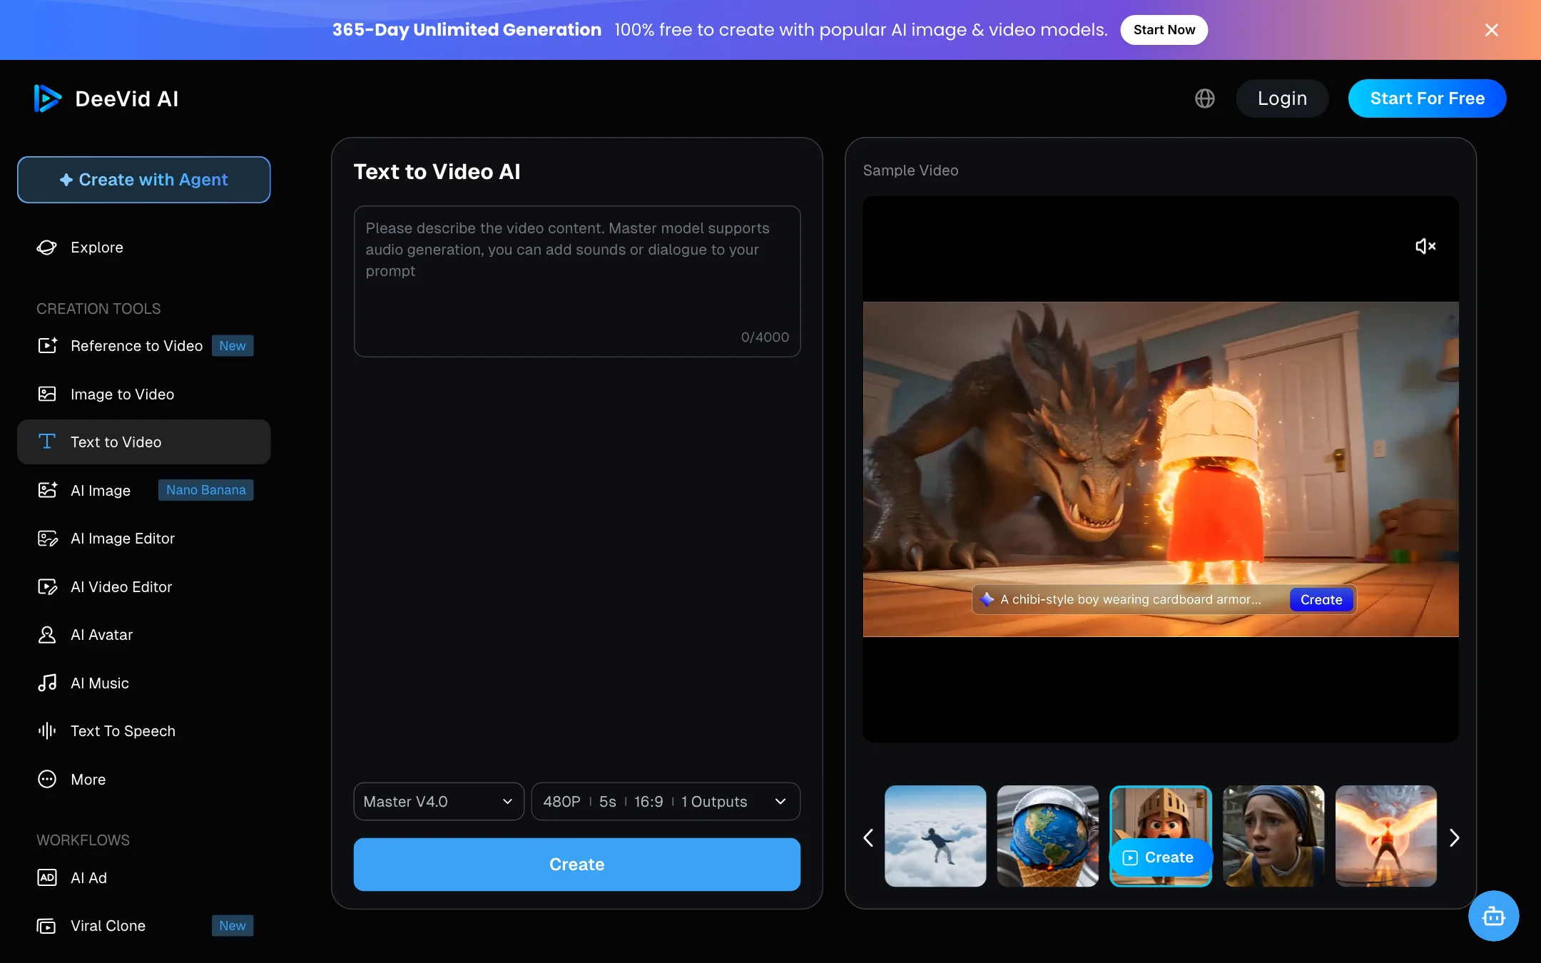Click the Text to Video T icon
The width and height of the screenshot is (1541, 963).
47,442
